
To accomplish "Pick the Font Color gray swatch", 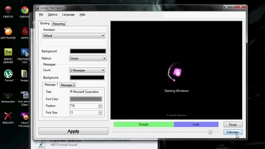I will point(86,99).
